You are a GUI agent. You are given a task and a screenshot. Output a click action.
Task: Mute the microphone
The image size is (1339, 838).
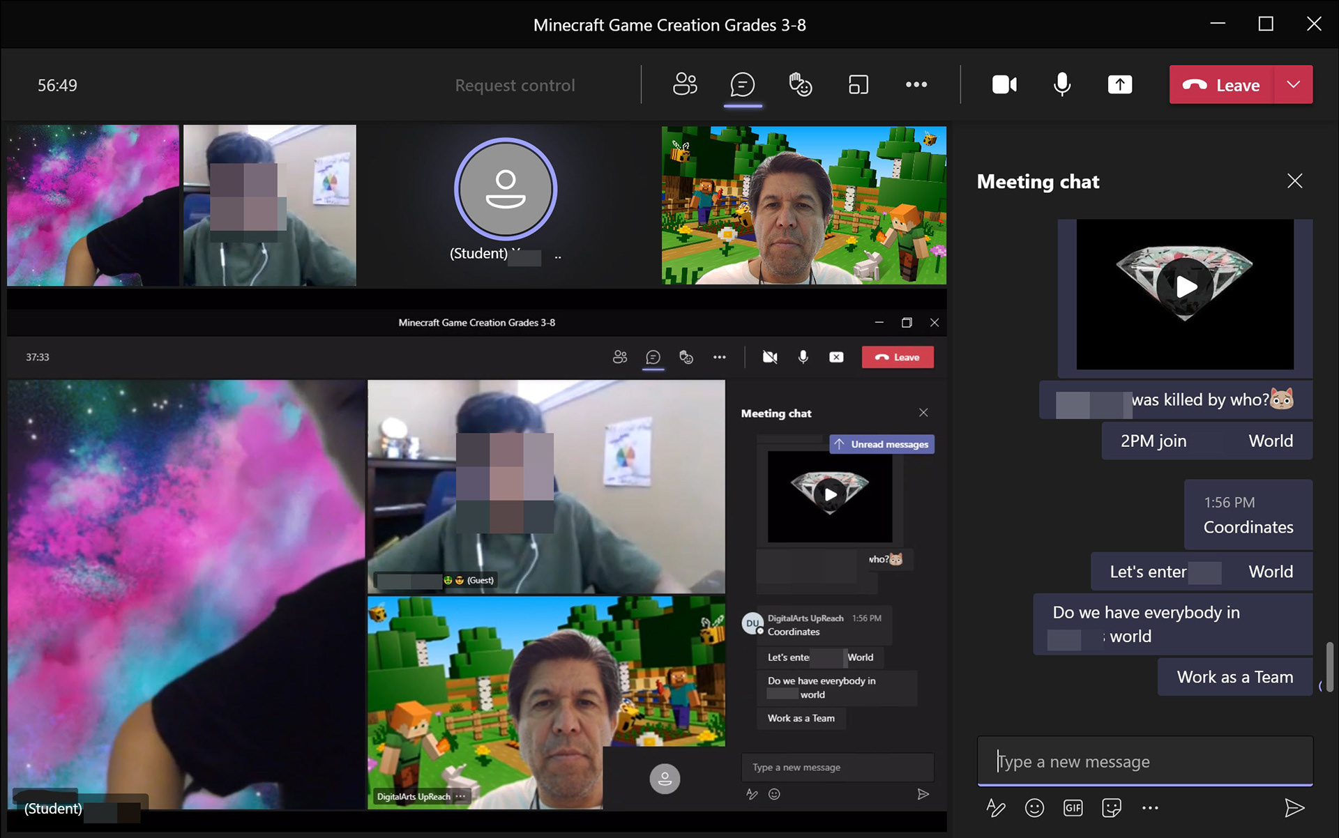[1061, 84]
